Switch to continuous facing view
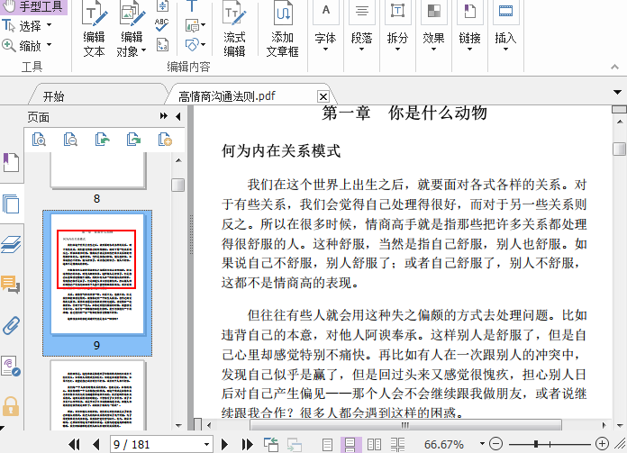The height and width of the screenshot is (453, 627). tap(397, 444)
